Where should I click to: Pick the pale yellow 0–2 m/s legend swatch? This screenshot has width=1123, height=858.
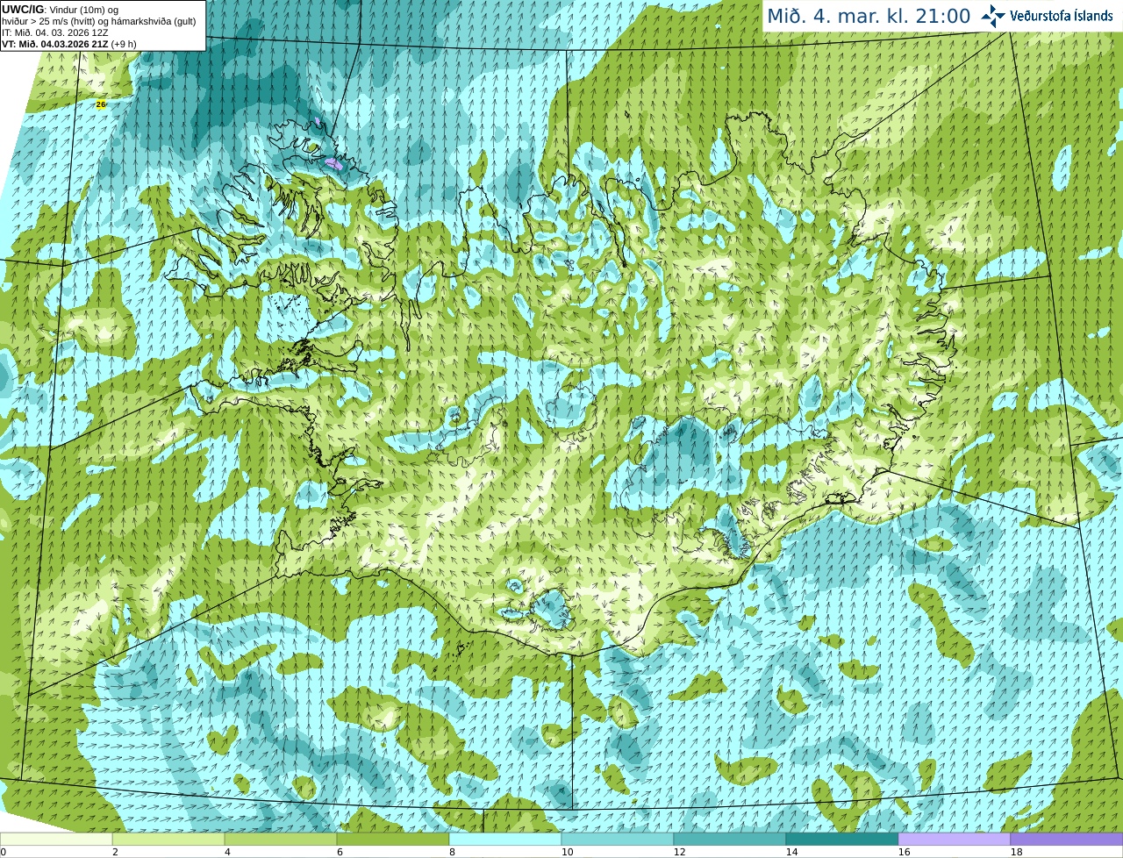pyautogui.click(x=56, y=840)
